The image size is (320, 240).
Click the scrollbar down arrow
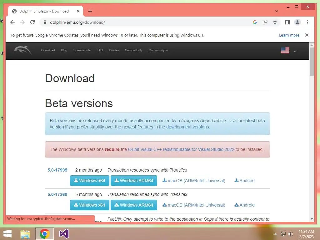coord(312,219)
